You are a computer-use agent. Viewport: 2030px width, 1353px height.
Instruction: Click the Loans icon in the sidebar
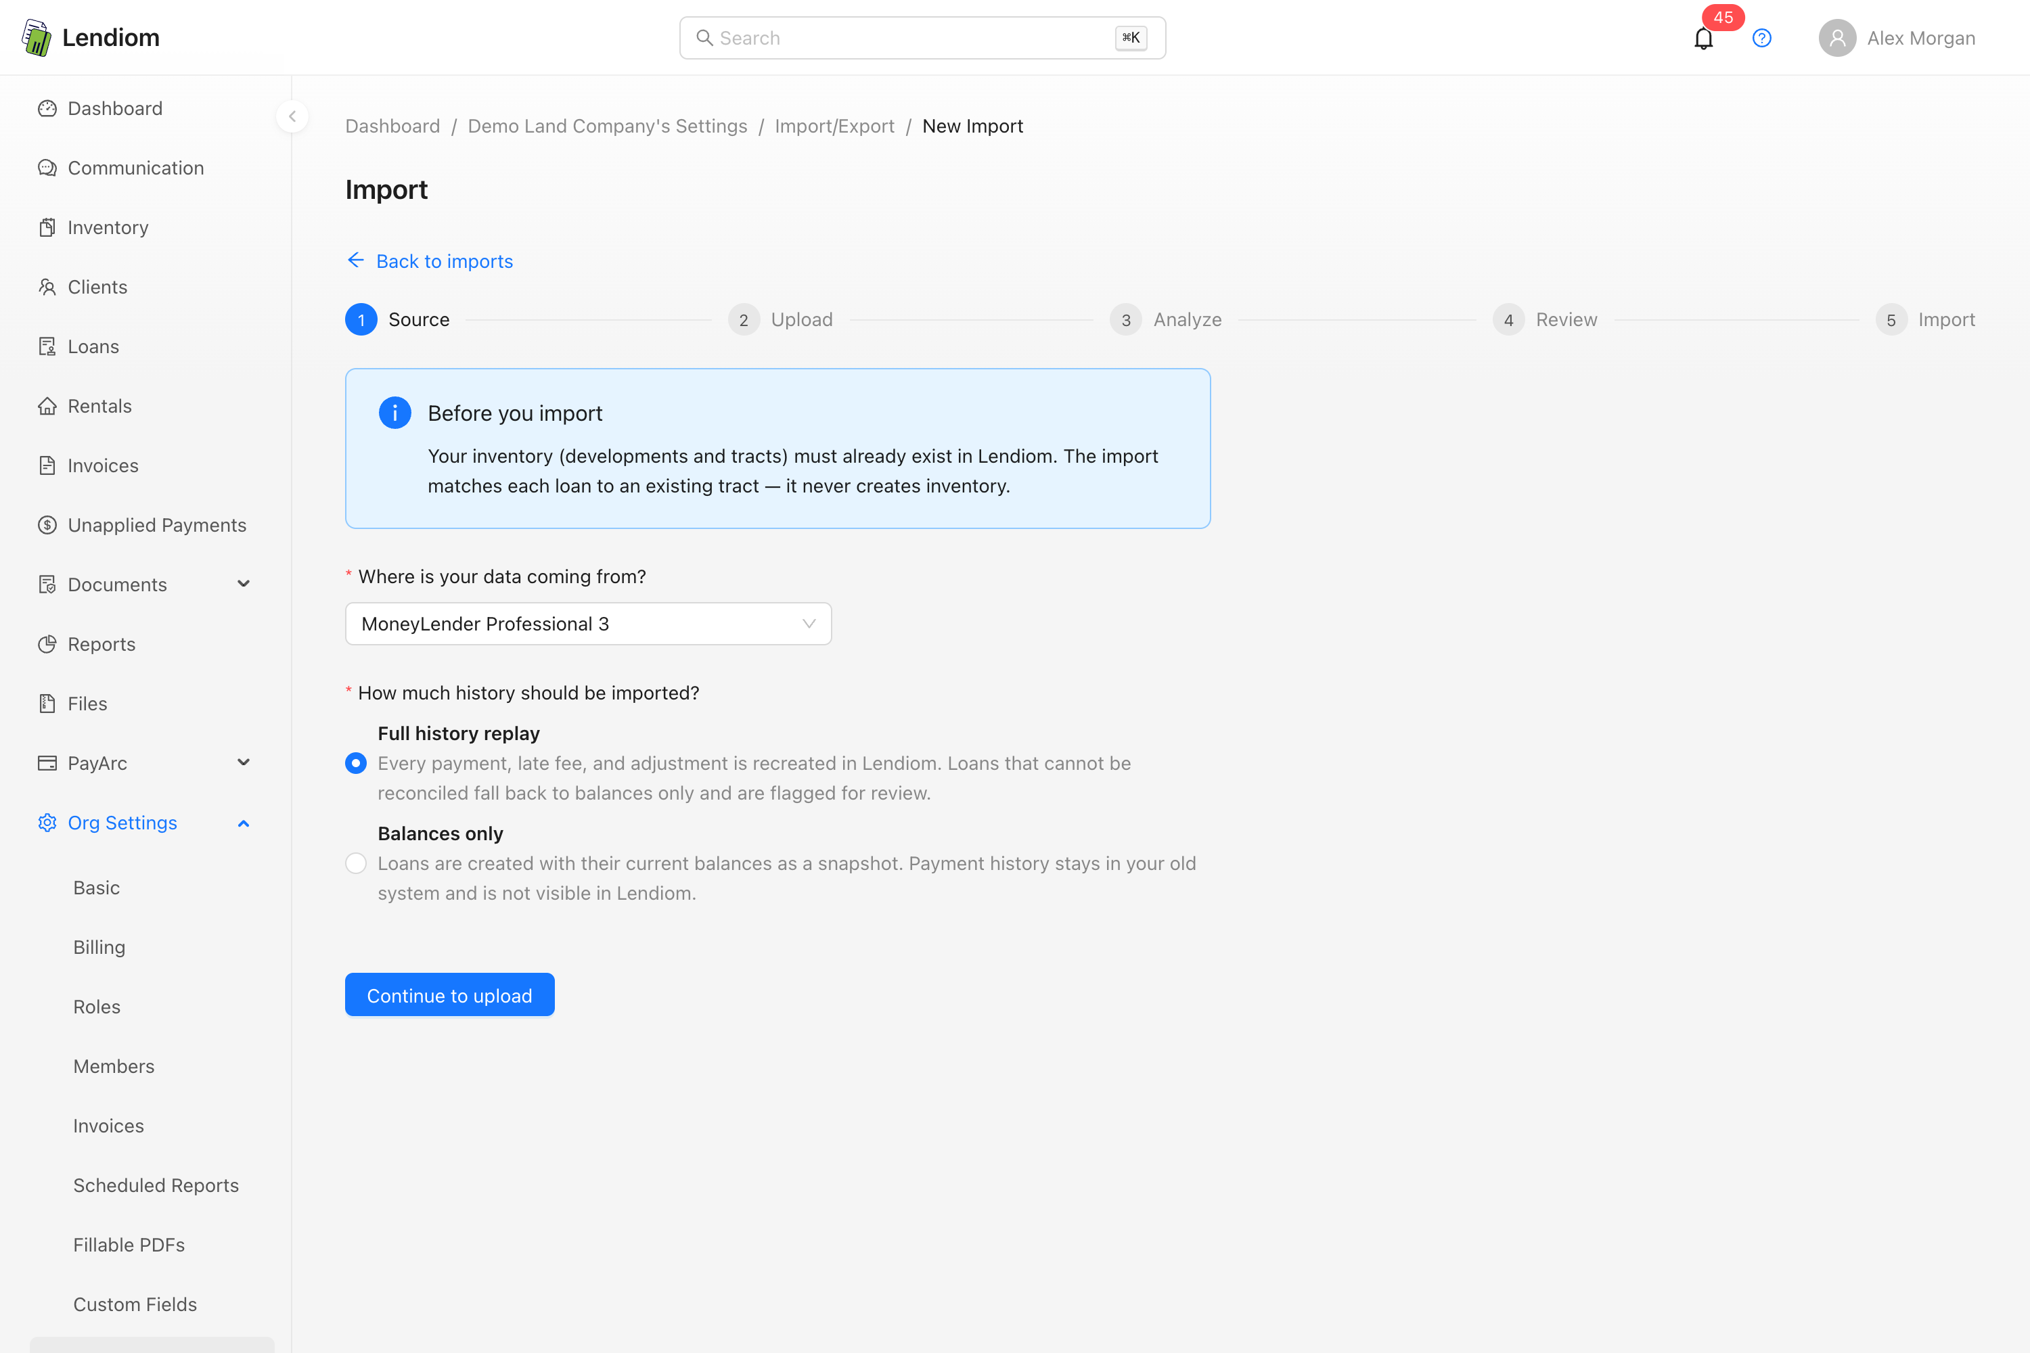point(47,347)
